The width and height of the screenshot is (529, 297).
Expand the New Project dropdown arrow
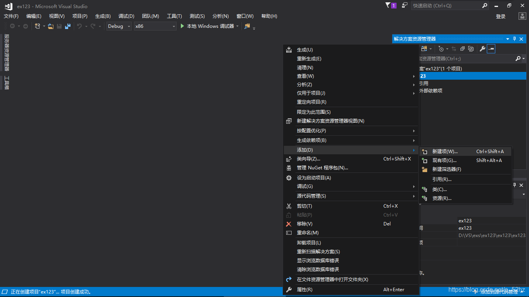(x=44, y=26)
